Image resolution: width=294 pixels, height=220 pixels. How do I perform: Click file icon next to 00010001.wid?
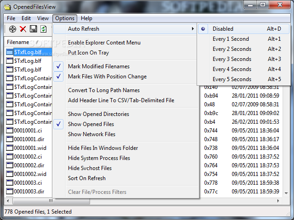point(10,148)
